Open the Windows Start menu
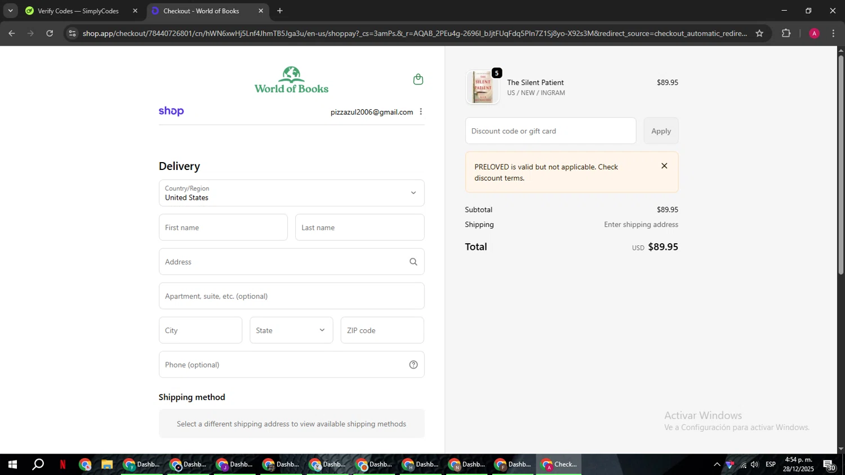 tap(12, 464)
